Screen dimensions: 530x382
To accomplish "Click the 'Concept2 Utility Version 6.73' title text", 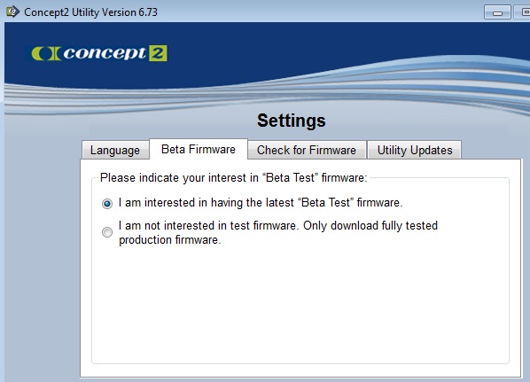I will 90,12.
